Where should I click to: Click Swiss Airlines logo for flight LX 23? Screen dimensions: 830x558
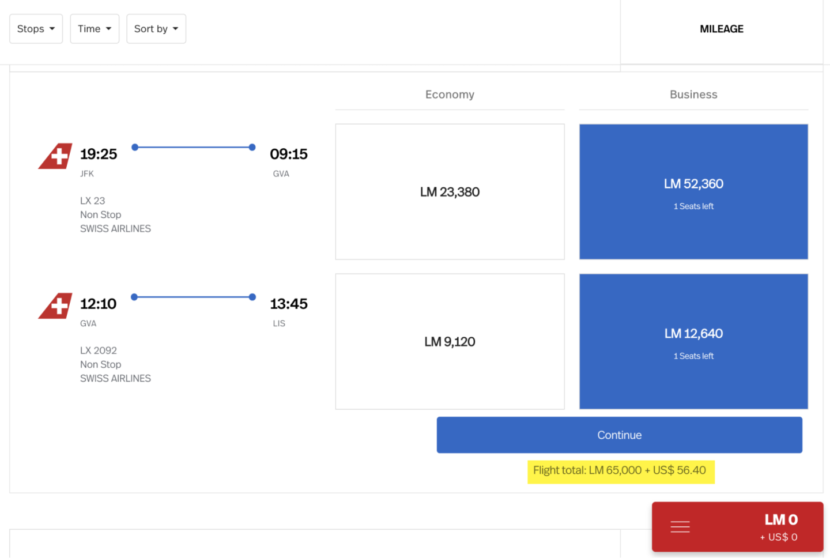[x=56, y=156]
